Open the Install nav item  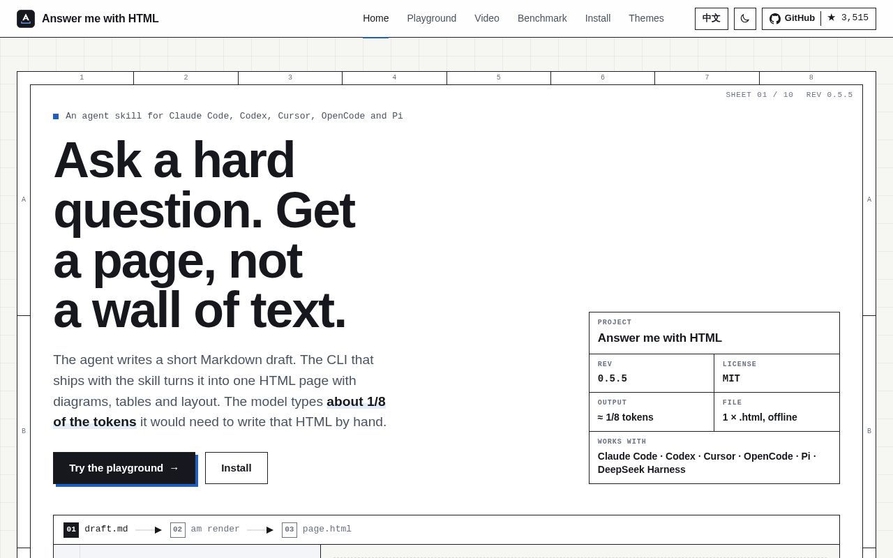[x=598, y=18]
